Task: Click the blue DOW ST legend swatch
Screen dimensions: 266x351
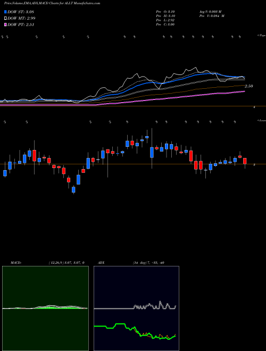Action: 5,12
